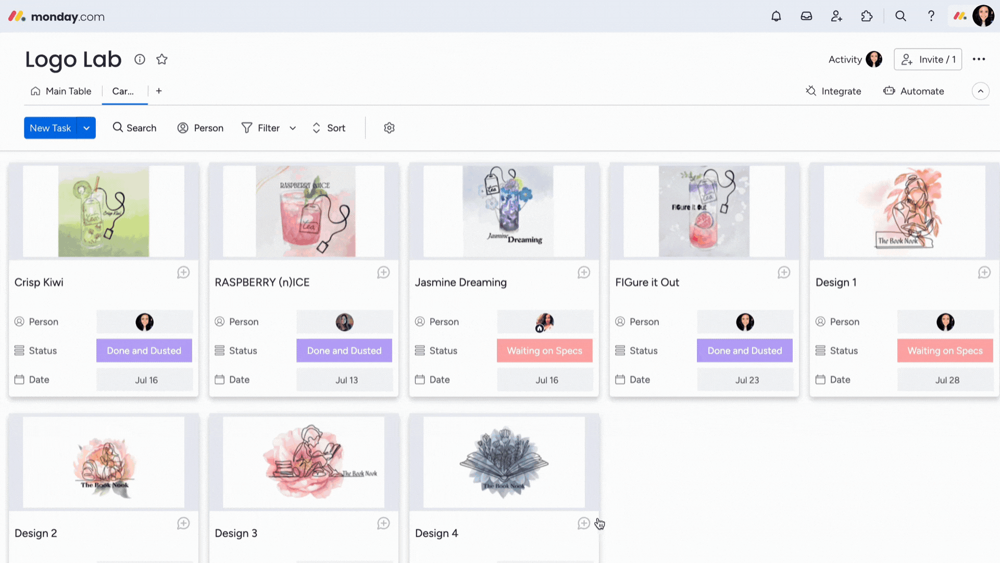The width and height of the screenshot is (1000, 563).
Task: Add a new tab with plus icon
Action: [159, 91]
